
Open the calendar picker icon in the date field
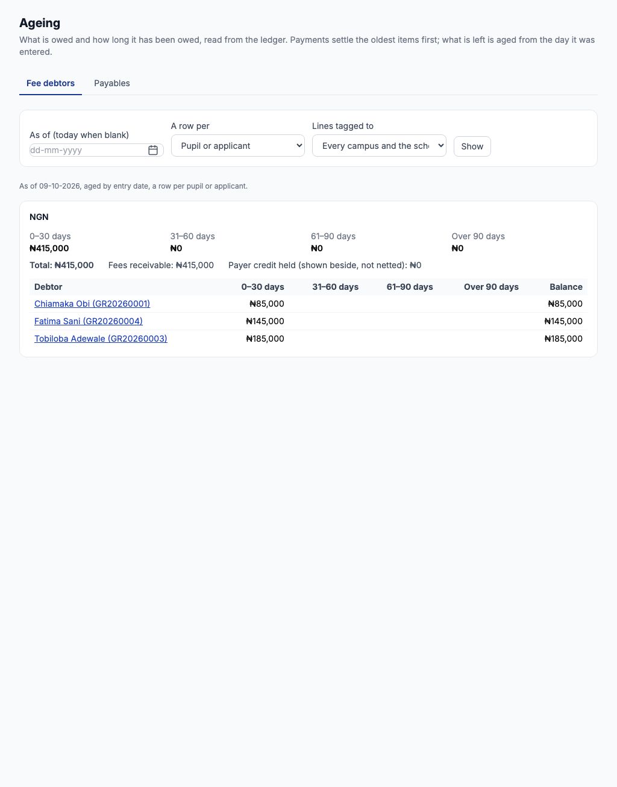pos(153,150)
